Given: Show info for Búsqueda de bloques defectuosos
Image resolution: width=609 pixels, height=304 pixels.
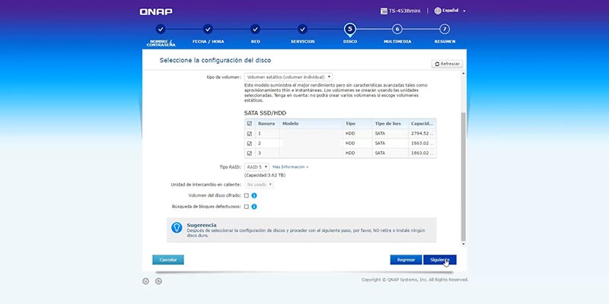Looking at the screenshot, I should [254, 207].
